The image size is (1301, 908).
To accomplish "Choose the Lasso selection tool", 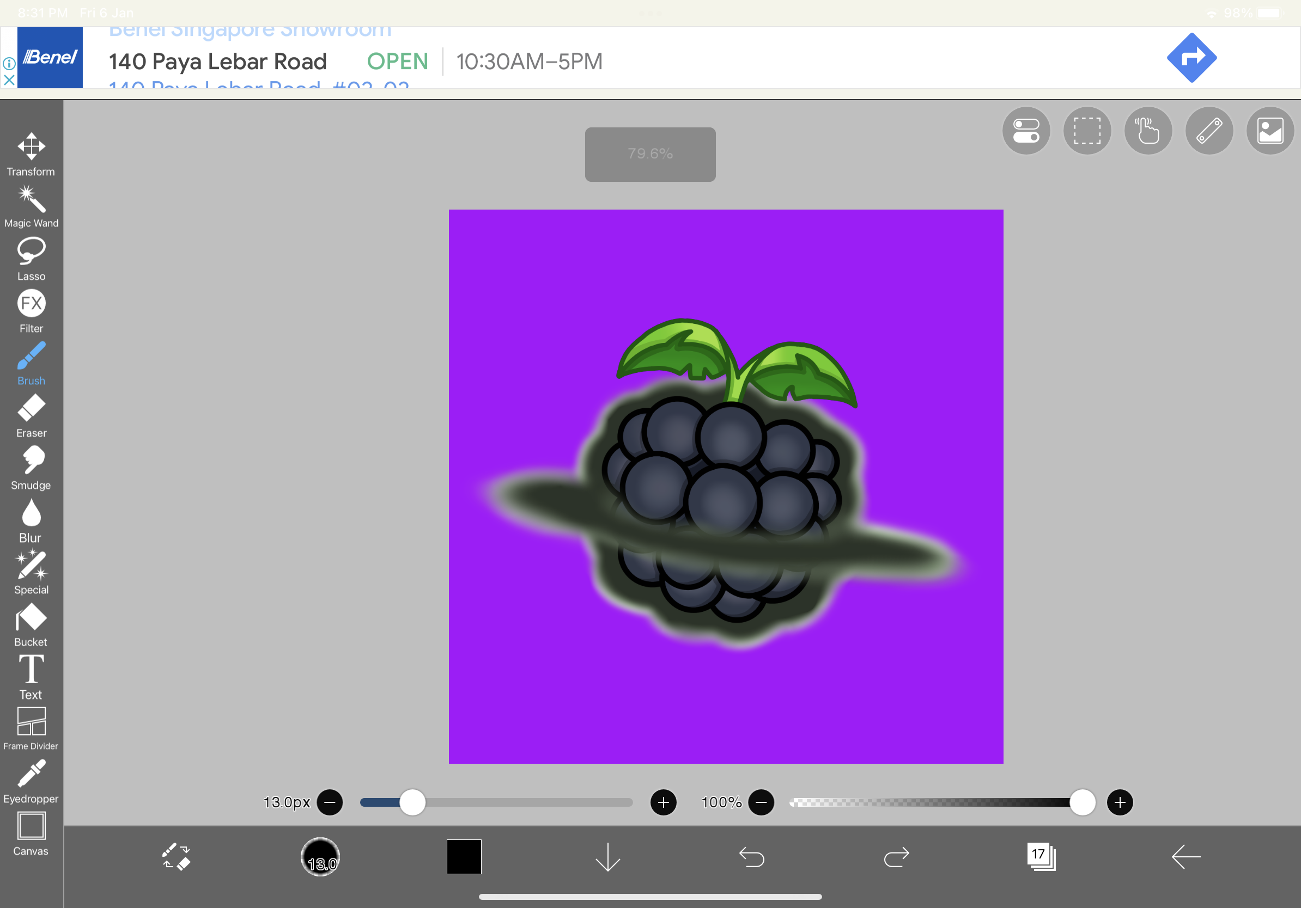I will 31,259.
